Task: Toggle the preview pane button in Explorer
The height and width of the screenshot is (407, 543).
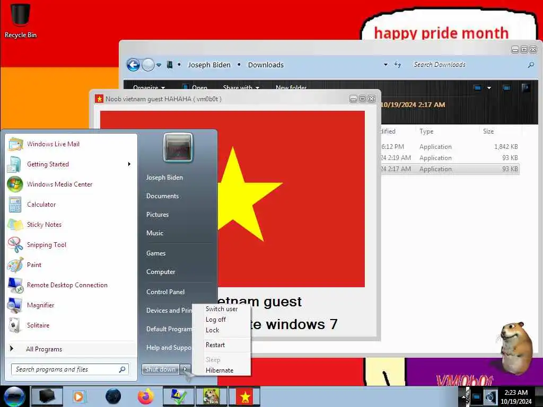Action: click(x=506, y=88)
